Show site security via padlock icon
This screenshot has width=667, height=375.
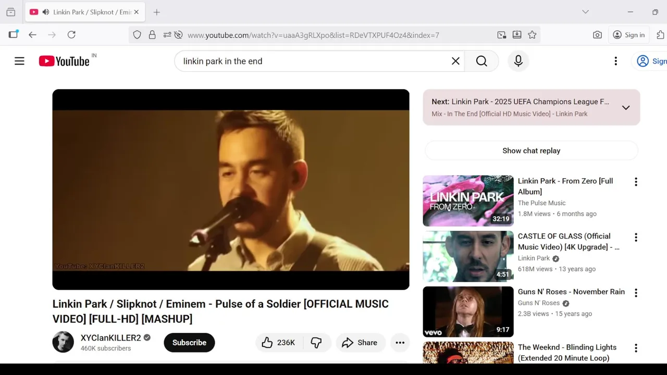point(152,35)
